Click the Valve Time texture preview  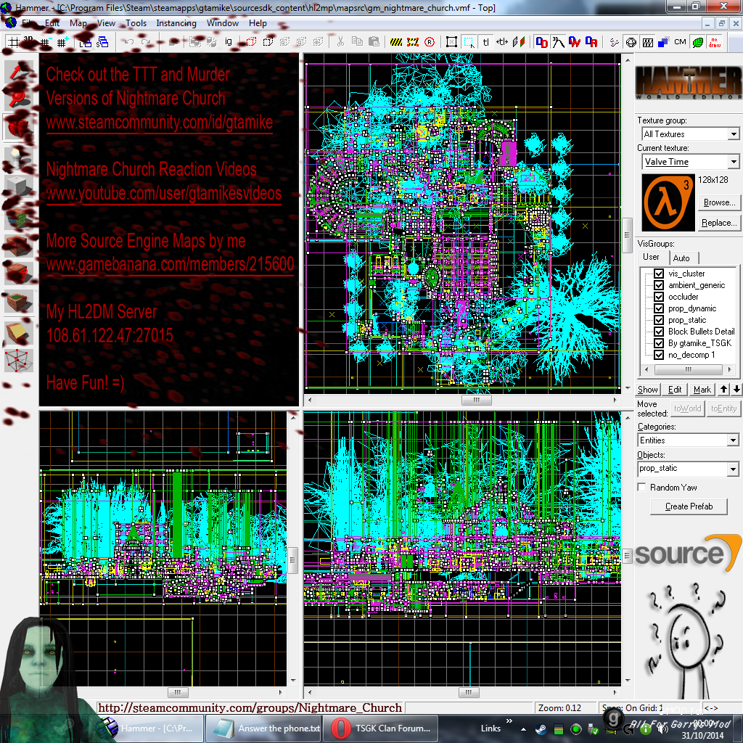(x=668, y=202)
